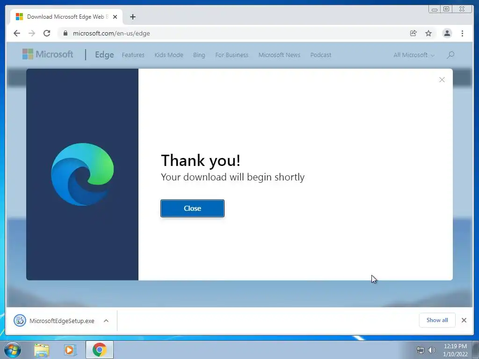Click the Chrome forward arrow
Screen dimensions: 479x359
32,33
